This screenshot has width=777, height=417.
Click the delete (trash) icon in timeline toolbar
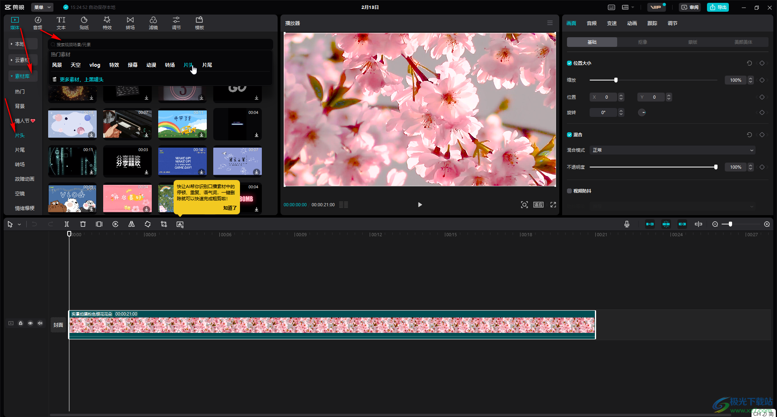pyautogui.click(x=83, y=224)
